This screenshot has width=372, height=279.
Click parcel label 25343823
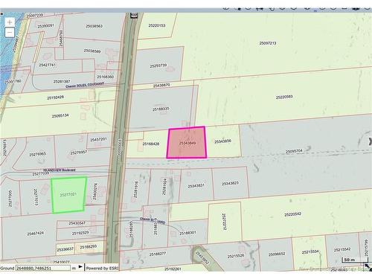(230, 183)
